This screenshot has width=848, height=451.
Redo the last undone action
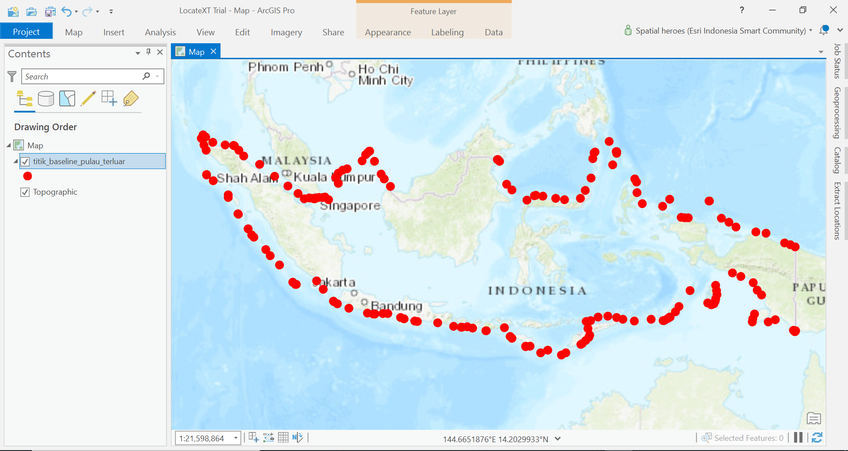pyautogui.click(x=87, y=11)
